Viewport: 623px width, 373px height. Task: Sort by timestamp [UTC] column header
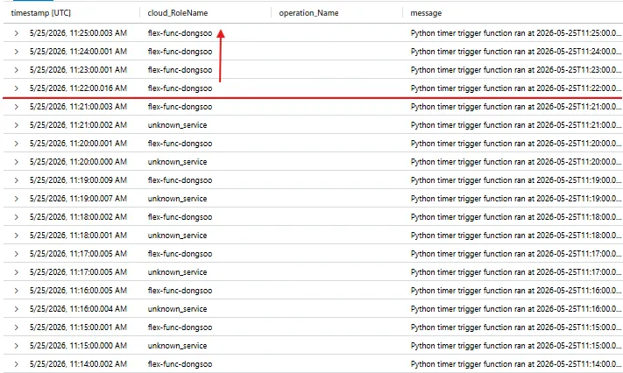(41, 13)
